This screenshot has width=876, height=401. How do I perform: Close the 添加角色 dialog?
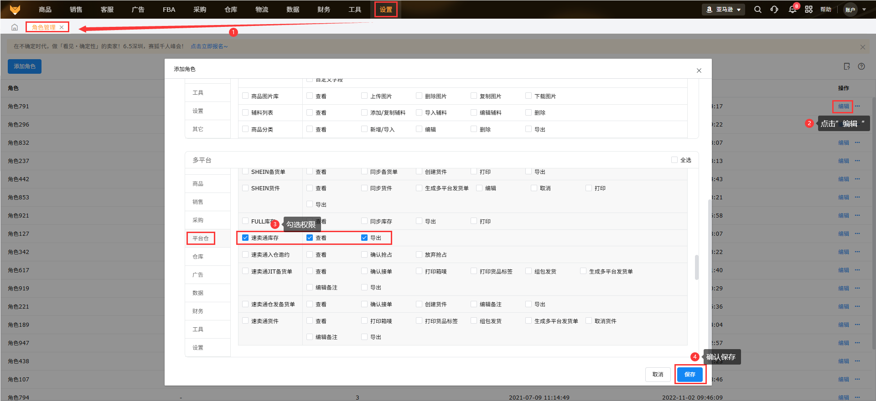[699, 71]
